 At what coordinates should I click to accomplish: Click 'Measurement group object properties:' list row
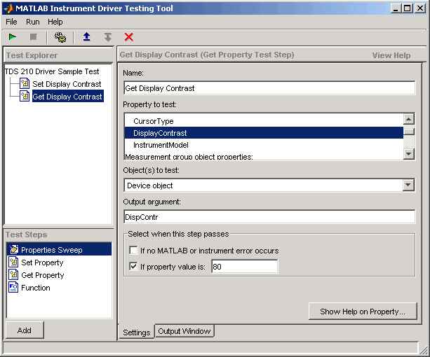[264, 157]
